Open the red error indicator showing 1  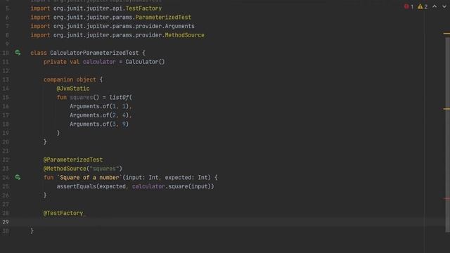pyautogui.click(x=409, y=6)
